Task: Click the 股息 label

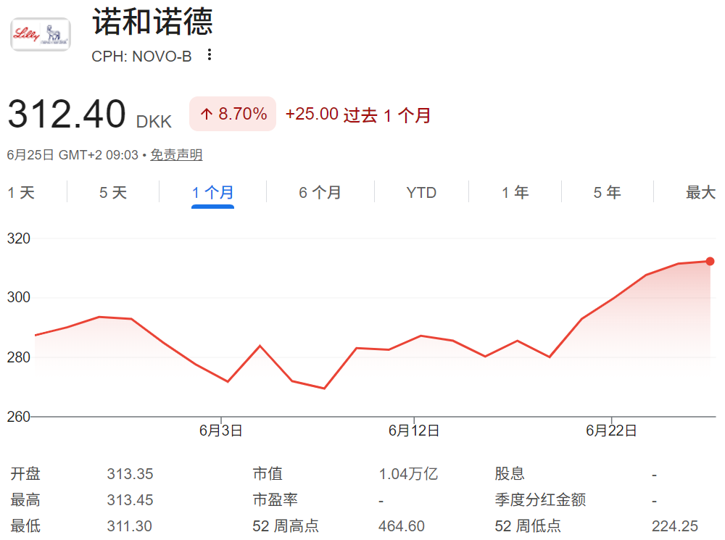Action: point(510,474)
